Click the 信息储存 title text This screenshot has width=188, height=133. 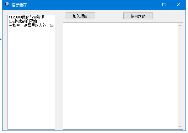(19, 5)
